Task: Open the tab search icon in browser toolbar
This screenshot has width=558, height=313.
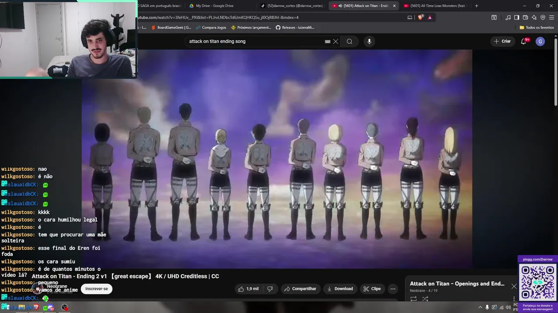Action: (x=494, y=17)
